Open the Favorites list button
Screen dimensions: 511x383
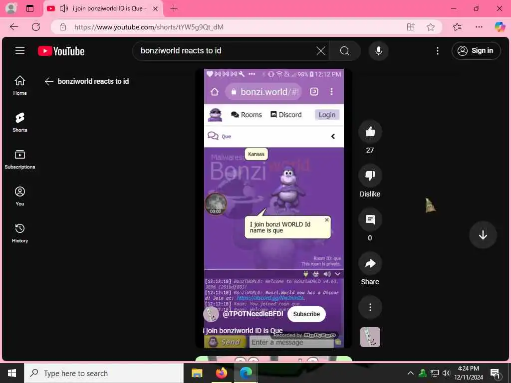pyautogui.click(x=457, y=27)
